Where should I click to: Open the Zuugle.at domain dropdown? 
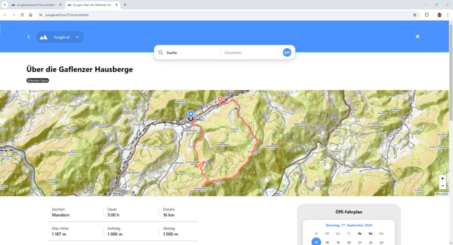pyautogui.click(x=77, y=37)
